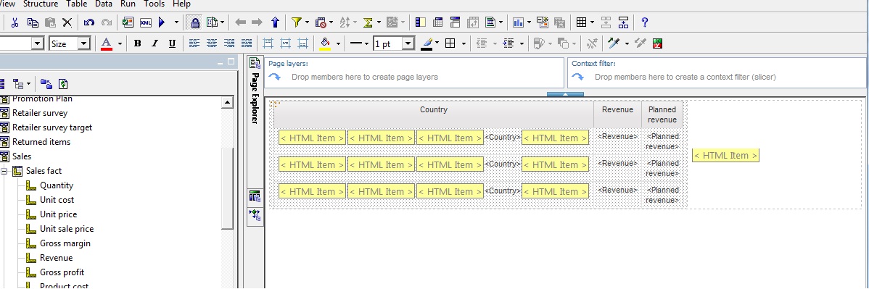Set vertical alignment to top
This screenshot has width=869, height=289.
click(x=268, y=43)
